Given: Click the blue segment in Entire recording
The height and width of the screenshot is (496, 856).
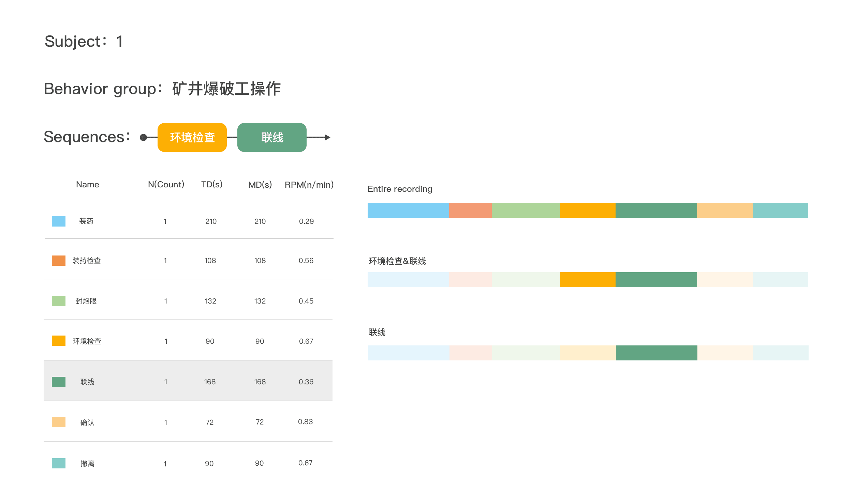Looking at the screenshot, I should pos(408,210).
